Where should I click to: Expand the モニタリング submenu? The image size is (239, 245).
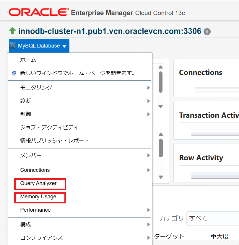point(79,87)
